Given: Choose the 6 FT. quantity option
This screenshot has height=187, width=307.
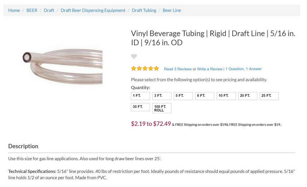Looking at the screenshot, I should pyautogui.click(x=205, y=96).
